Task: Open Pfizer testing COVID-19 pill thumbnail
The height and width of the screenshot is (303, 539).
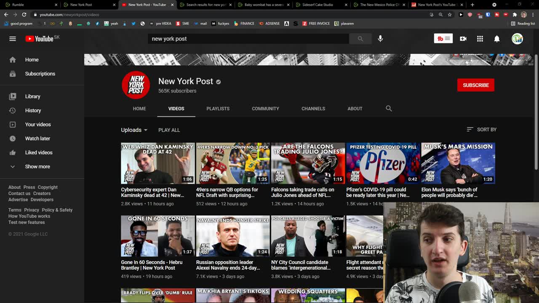Action: pyautogui.click(x=383, y=163)
